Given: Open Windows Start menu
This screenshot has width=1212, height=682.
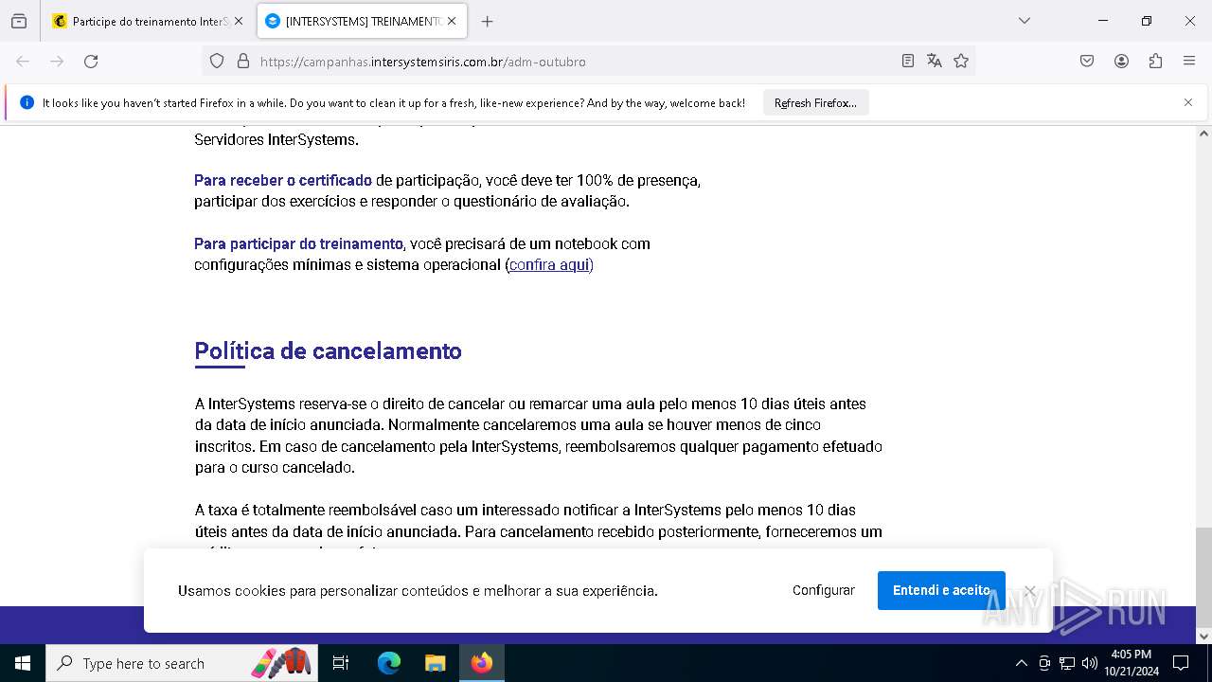Looking at the screenshot, I should click(x=23, y=663).
